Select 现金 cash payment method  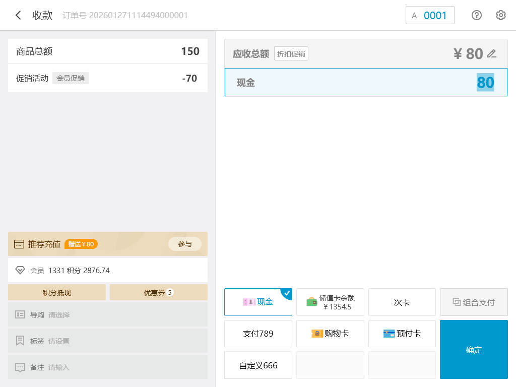click(x=258, y=302)
